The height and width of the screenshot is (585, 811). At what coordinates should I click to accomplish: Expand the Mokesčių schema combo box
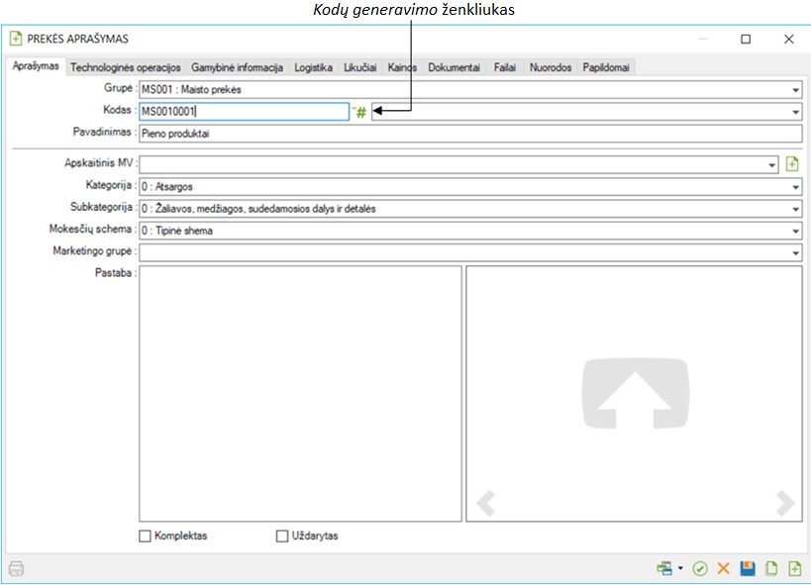point(796,232)
